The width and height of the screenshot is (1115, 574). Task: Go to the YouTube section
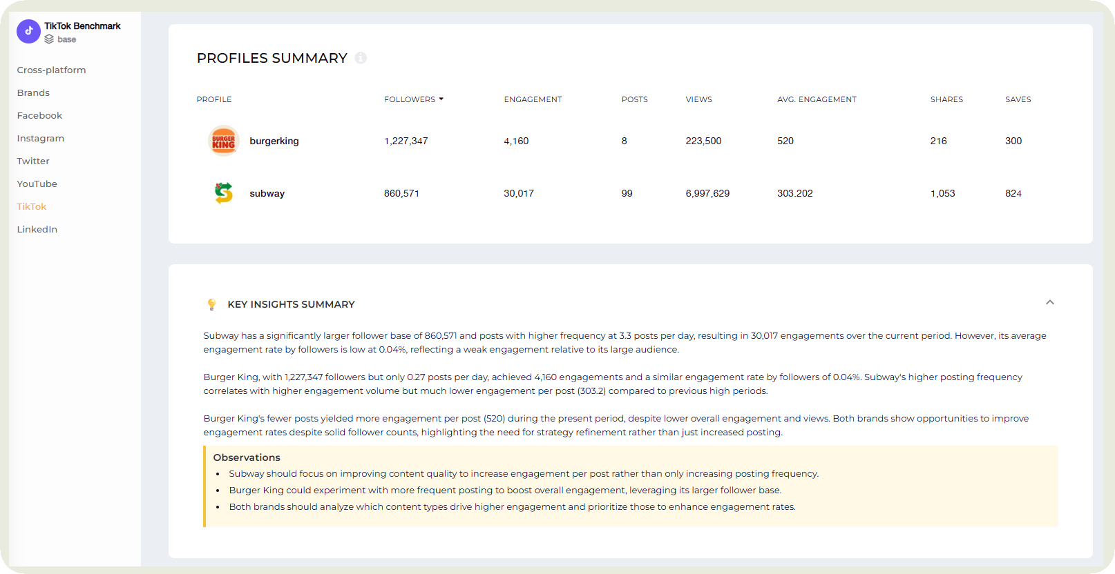[x=37, y=184]
